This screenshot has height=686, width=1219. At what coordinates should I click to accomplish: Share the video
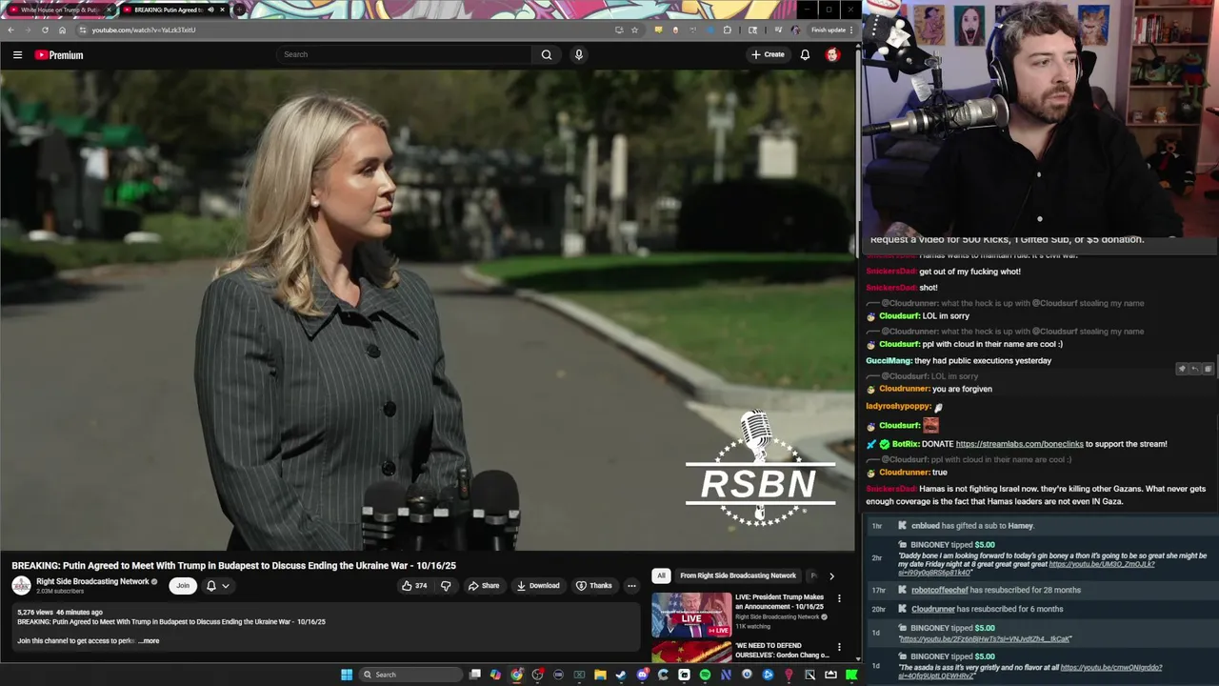click(484, 586)
